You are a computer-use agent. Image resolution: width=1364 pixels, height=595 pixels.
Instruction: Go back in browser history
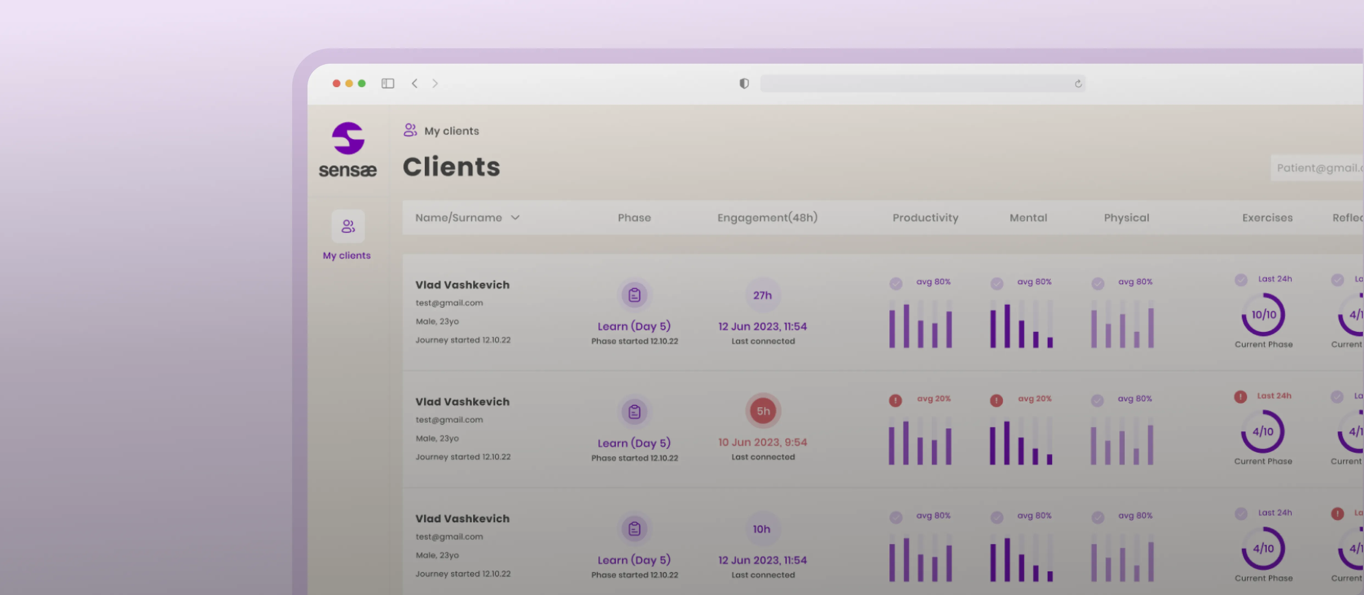click(415, 84)
